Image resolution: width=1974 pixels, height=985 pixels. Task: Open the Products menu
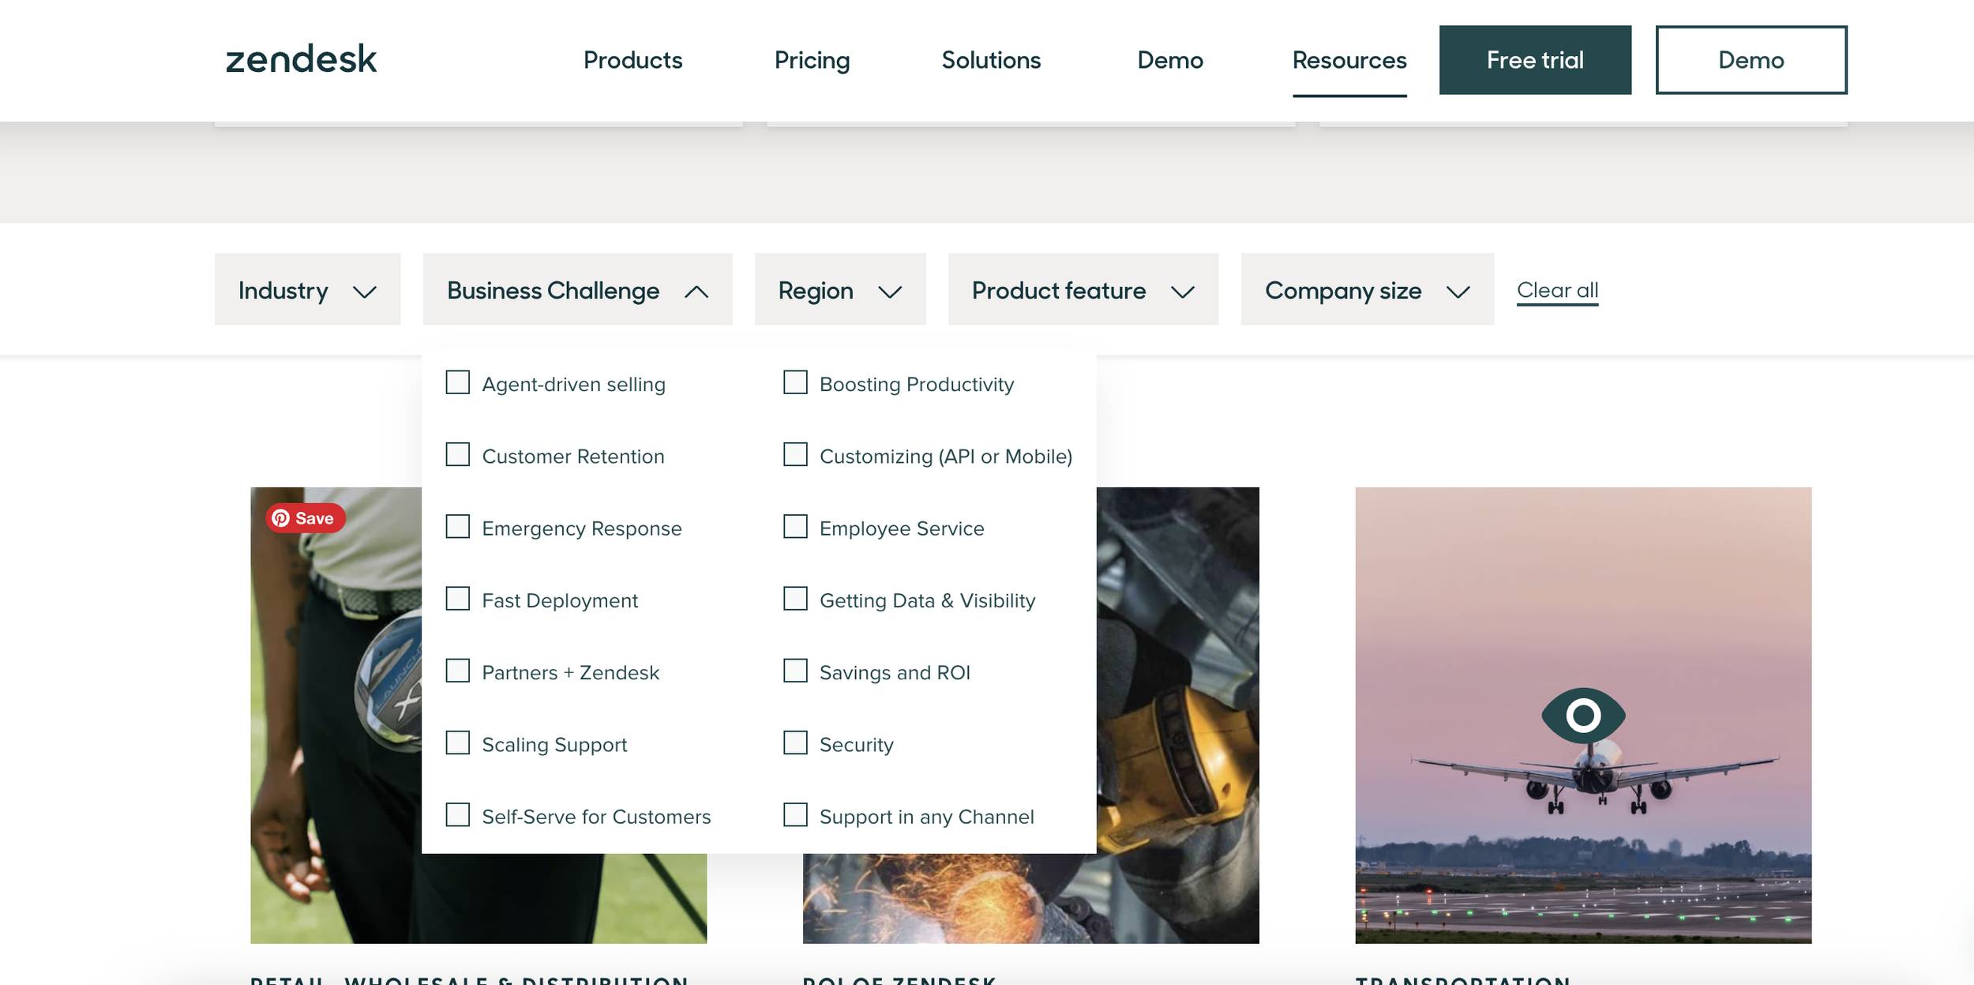pyautogui.click(x=632, y=60)
